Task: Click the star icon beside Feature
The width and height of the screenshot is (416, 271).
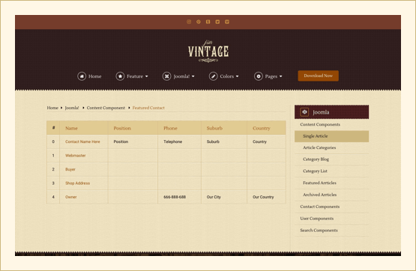Action: pyautogui.click(x=120, y=76)
